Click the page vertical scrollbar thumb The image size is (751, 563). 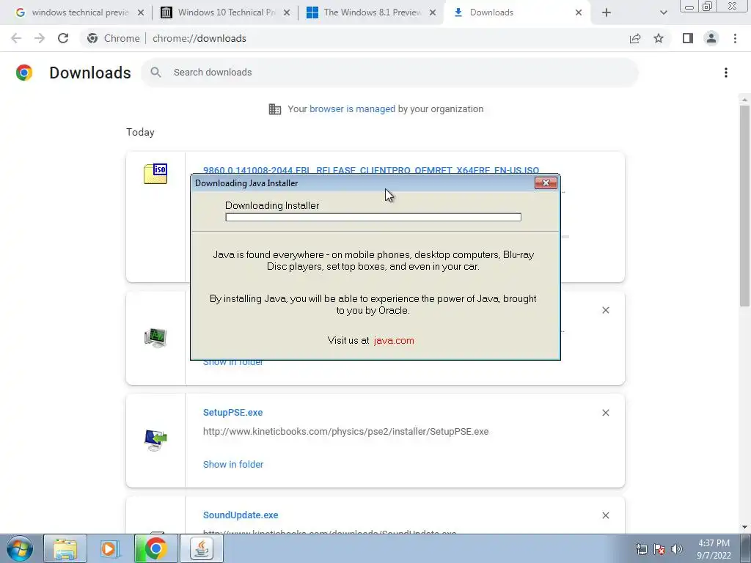pyautogui.click(x=744, y=206)
